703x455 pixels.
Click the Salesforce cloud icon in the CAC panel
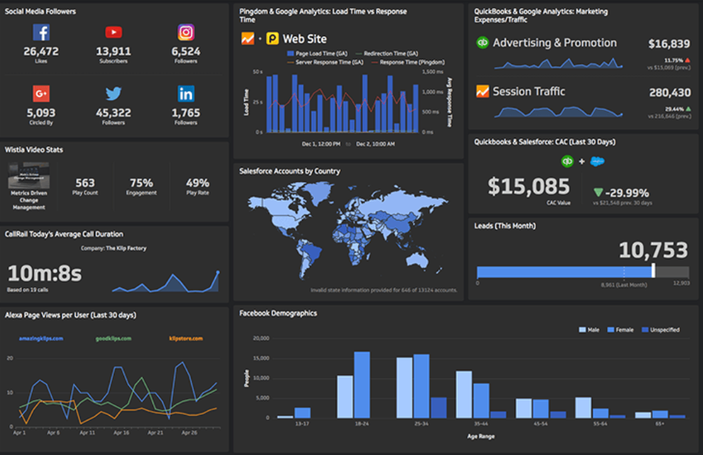597,161
